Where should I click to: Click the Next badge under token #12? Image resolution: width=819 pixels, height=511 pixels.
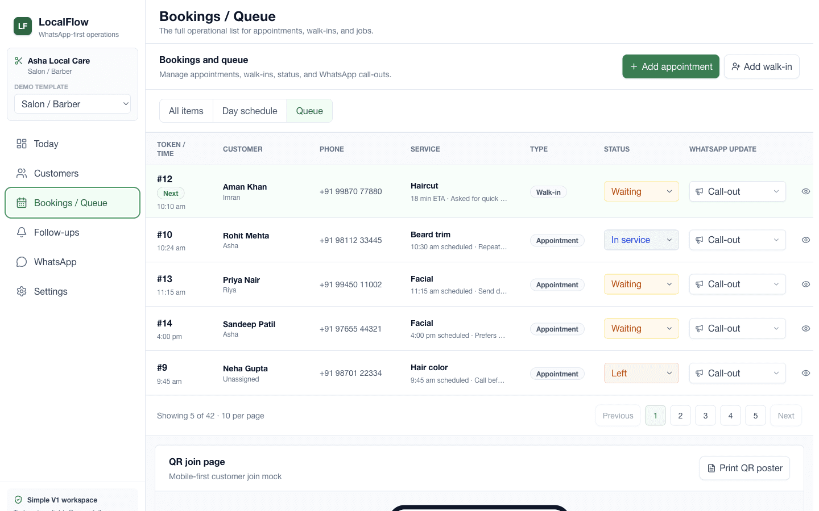(x=171, y=194)
